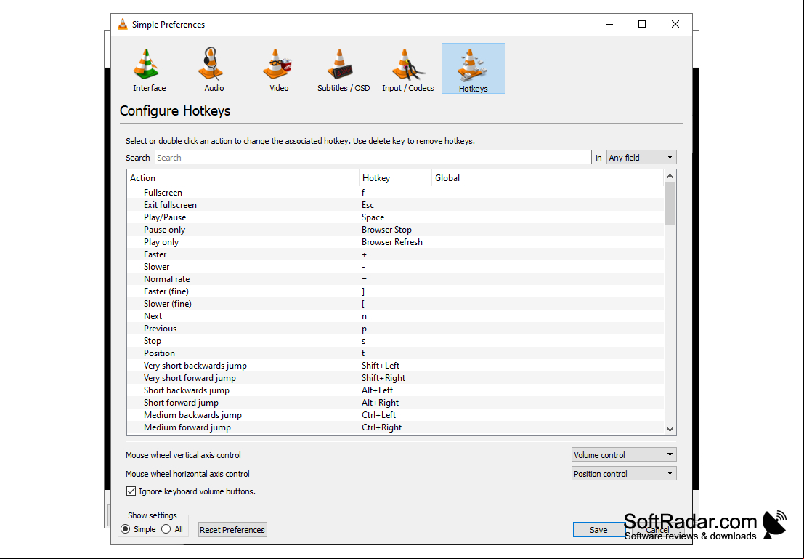Image resolution: width=804 pixels, height=559 pixels.
Task: Sort by the Global column header
Action: [x=548, y=178]
